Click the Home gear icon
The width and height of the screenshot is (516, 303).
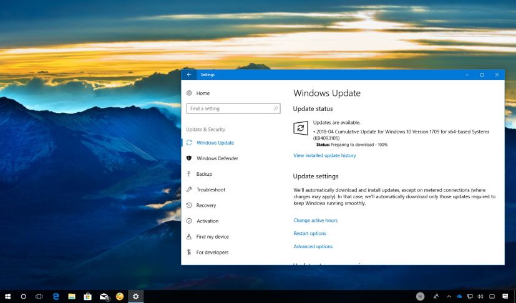pyautogui.click(x=189, y=93)
